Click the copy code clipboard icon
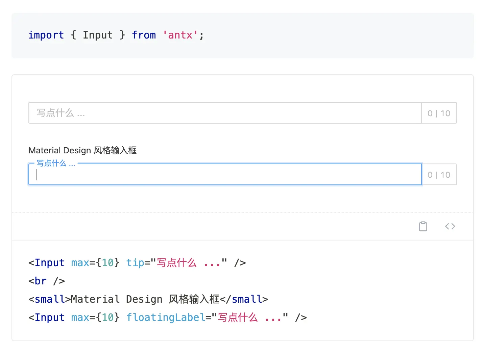 [x=423, y=226]
